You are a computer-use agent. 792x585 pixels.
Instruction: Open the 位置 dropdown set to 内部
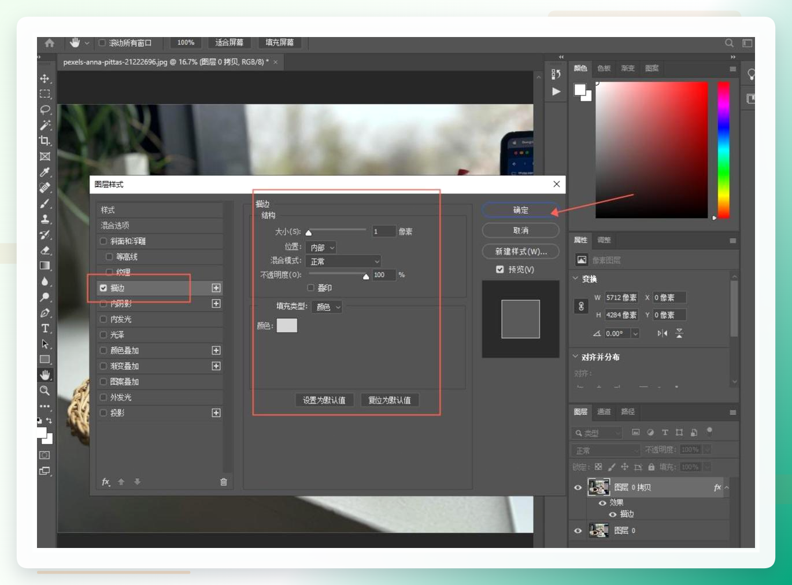[322, 247]
